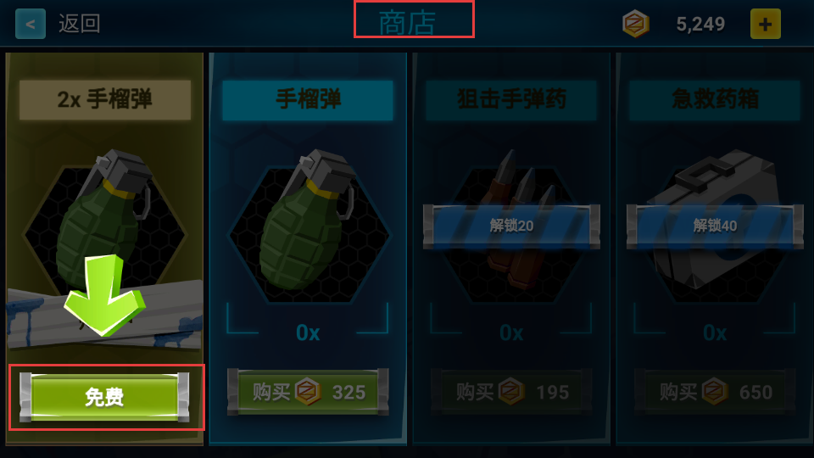The height and width of the screenshot is (458, 814).
Task: Click the green down arrow icon
Action: coord(104,295)
